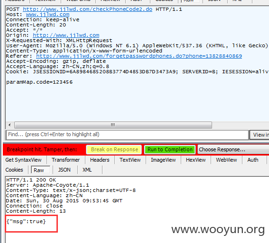Screen dimensions: 269x243
Task: Click the HTTP/1.1 200 OK status line
Action: click(x=31, y=180)
